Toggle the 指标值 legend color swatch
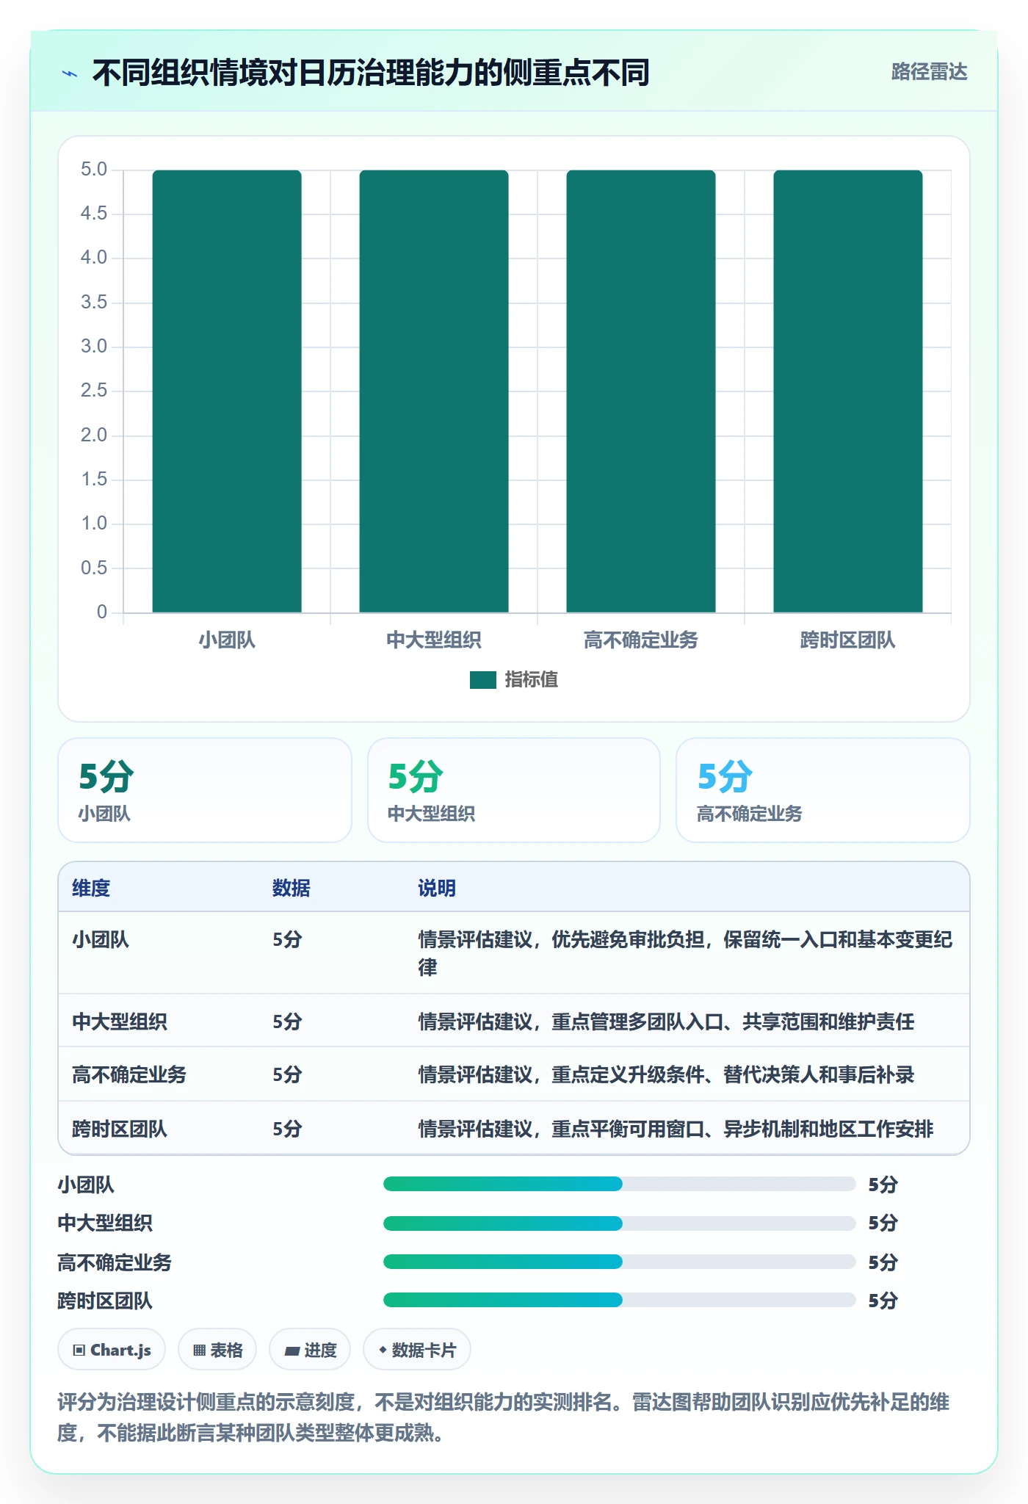The width and height of the screenshot is (1028, 1504). (x=482, y=680)
